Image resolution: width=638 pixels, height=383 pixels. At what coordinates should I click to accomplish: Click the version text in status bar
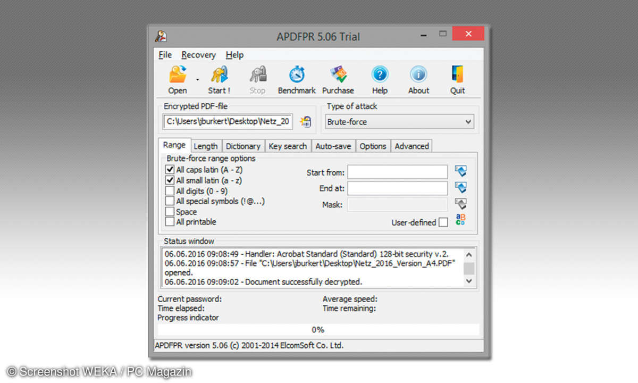(x=249, y=345)
